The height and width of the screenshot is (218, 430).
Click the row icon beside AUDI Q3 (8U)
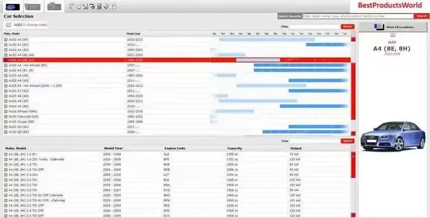tap(6, 127)
